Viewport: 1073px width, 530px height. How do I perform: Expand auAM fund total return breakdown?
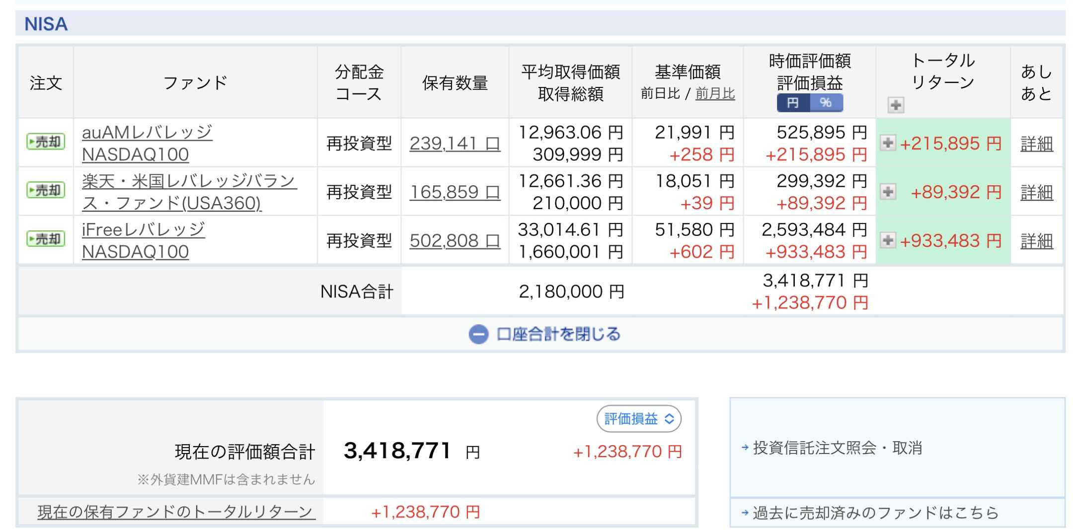tap(888, 143)
